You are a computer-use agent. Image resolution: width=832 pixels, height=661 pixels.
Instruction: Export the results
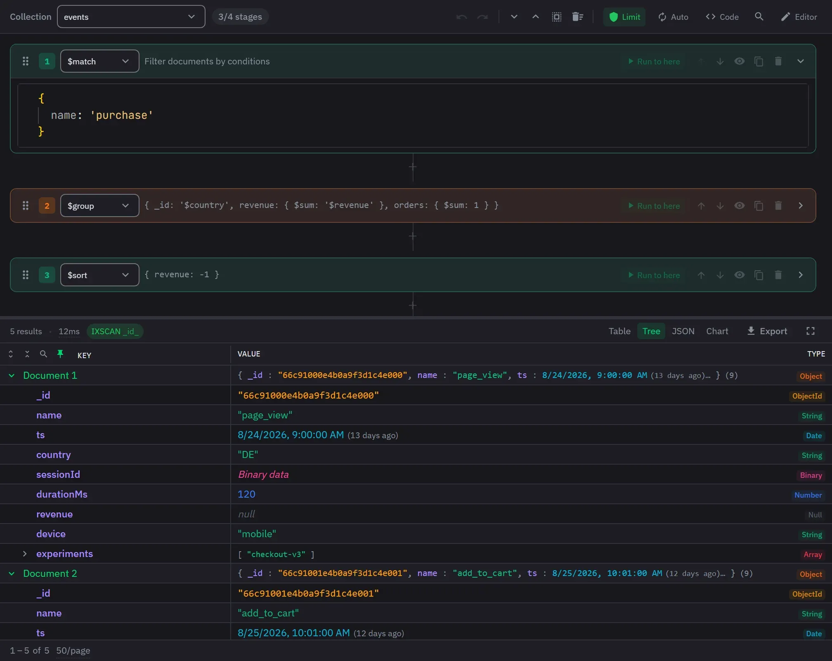click(767, 331)
